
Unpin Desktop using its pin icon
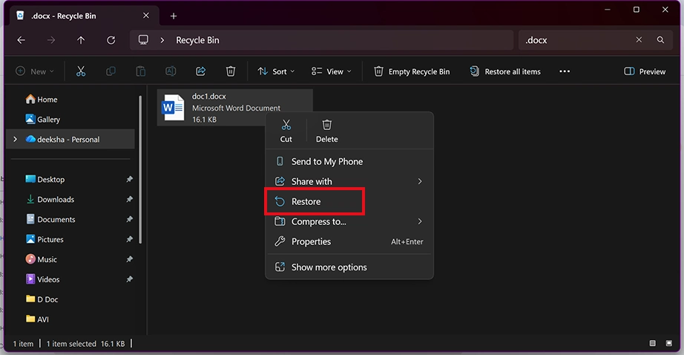click(130, 180)
